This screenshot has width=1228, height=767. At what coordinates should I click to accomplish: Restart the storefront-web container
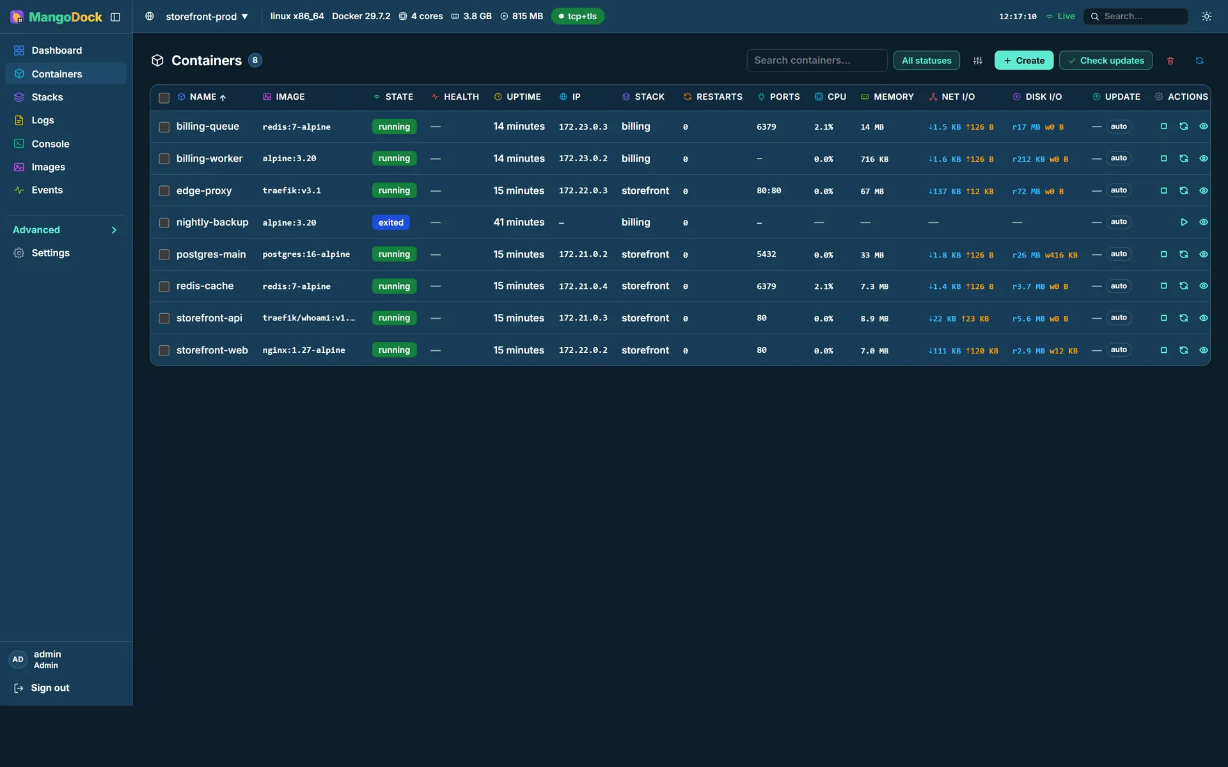tap(1183, 350)
